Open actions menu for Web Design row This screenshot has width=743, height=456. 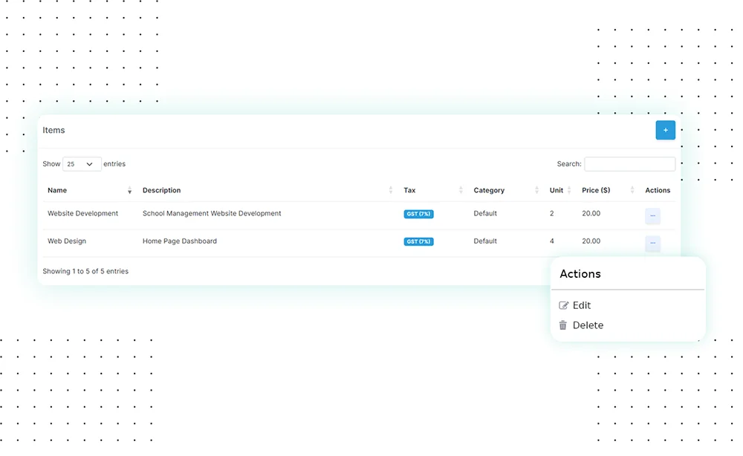coord(652,243)
